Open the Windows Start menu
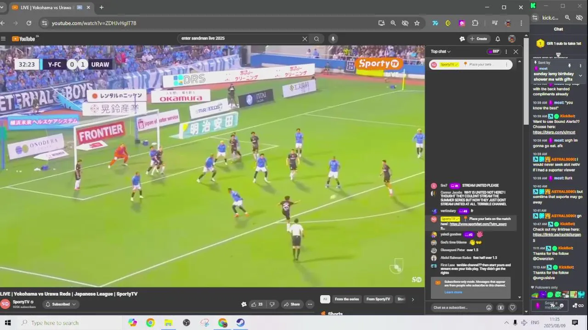 tap(7, 323)
